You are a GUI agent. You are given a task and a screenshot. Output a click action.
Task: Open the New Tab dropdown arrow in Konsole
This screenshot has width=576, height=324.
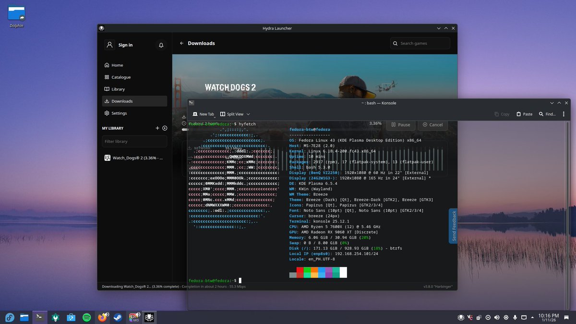point(215,117)
